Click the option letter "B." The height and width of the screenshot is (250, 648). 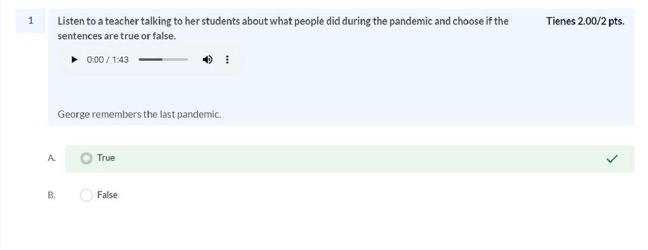pos(51,195)
